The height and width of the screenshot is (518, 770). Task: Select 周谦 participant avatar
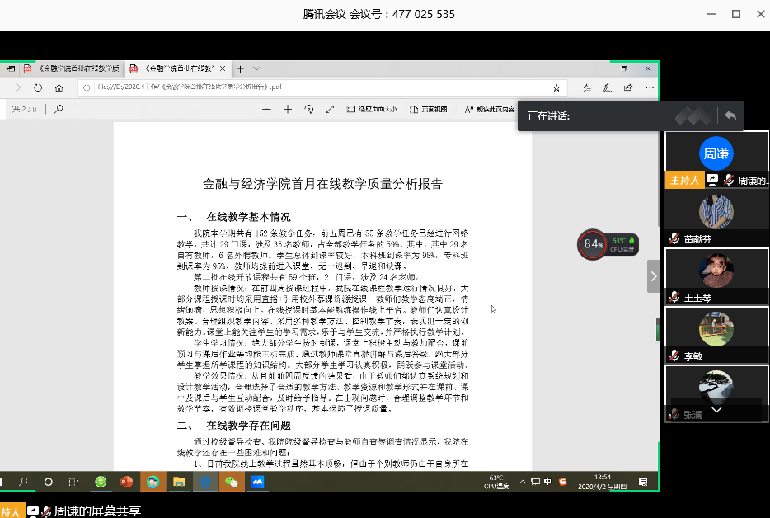pyautogui.click(x=716, y=153)
